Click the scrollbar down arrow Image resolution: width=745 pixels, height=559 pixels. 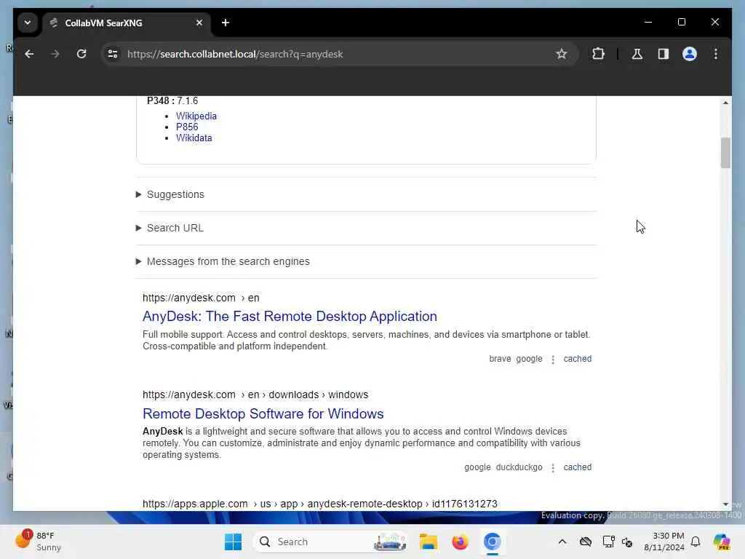pos(725,504)
